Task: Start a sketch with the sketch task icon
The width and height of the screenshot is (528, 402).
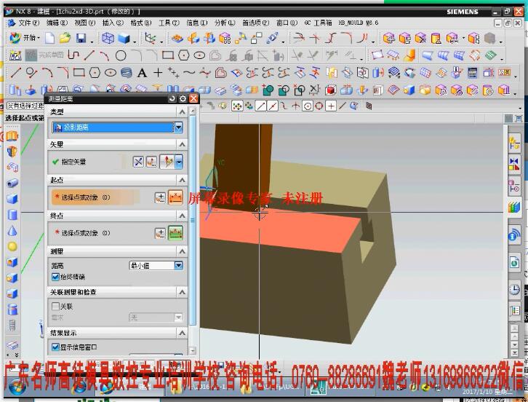Action: tap(15, 55)
